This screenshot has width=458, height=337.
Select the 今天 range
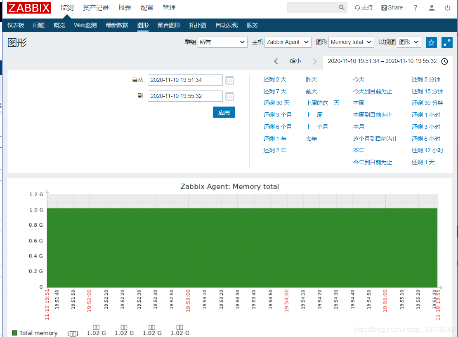(359, 79)
